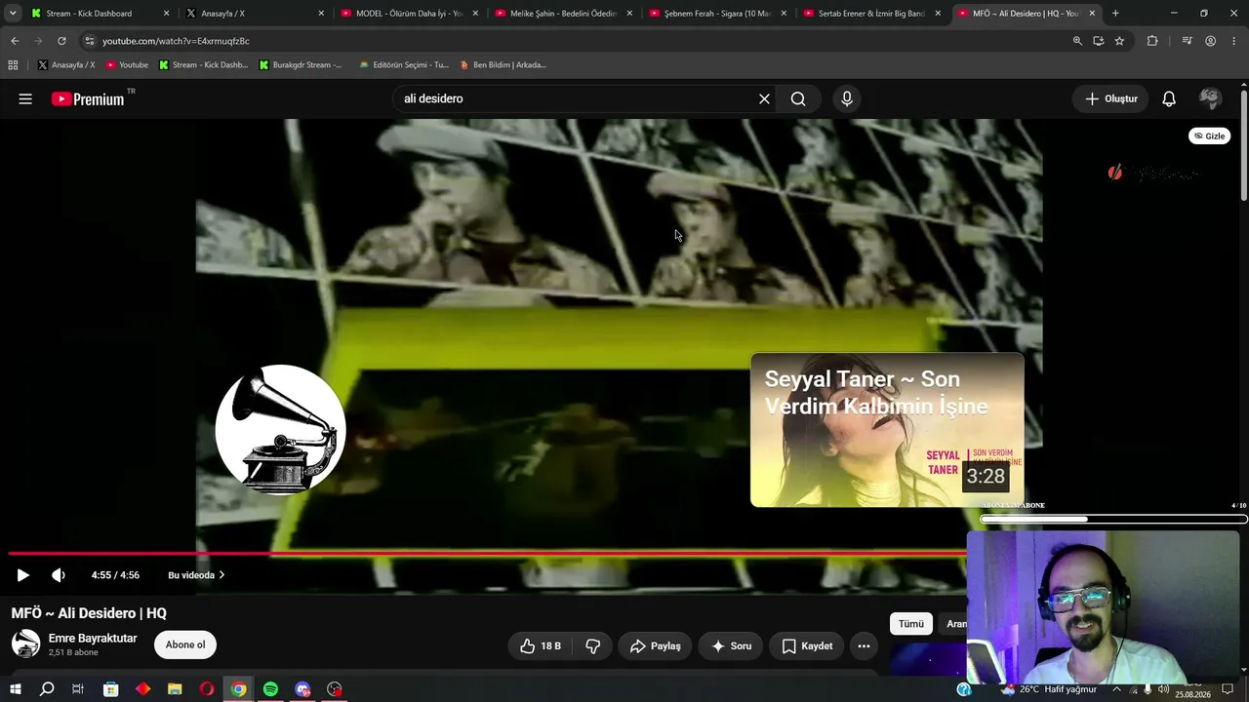Seek on the red video progress bar
Viewport: 1249px width, 702px height.
pos(488,553)
